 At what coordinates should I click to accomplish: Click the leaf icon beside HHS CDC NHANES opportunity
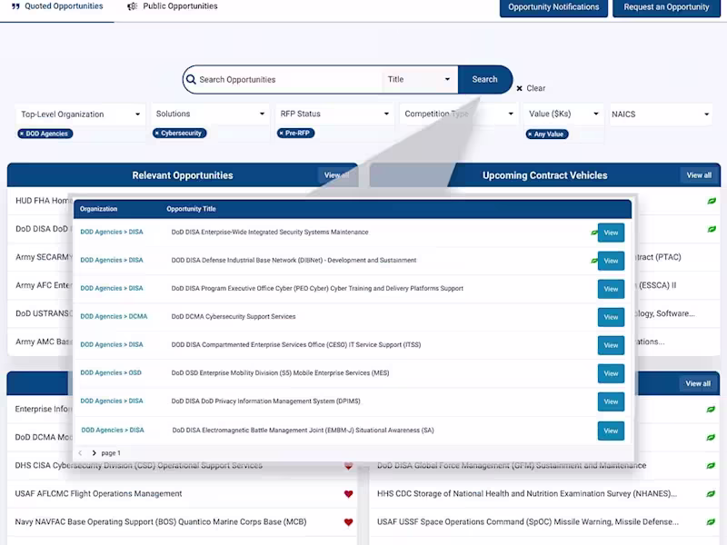click(x=710, y=493)
